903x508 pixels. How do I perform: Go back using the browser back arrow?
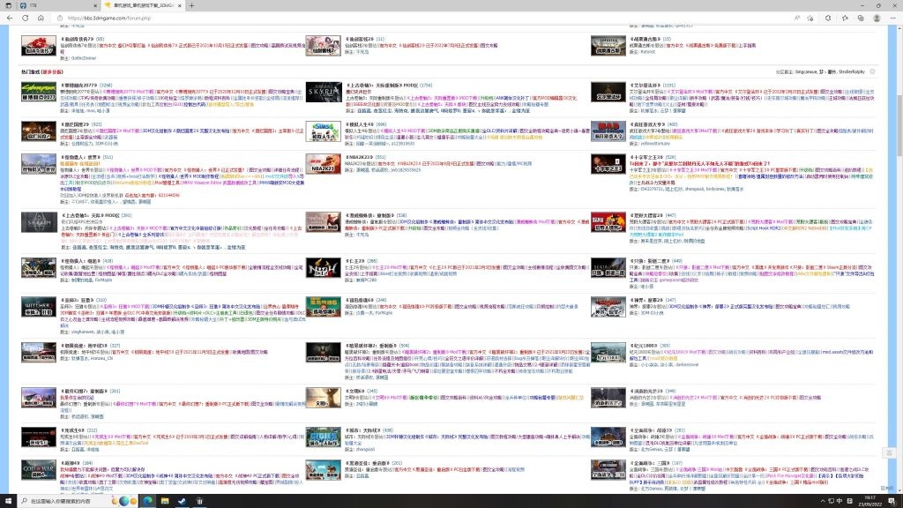[12, 18]
